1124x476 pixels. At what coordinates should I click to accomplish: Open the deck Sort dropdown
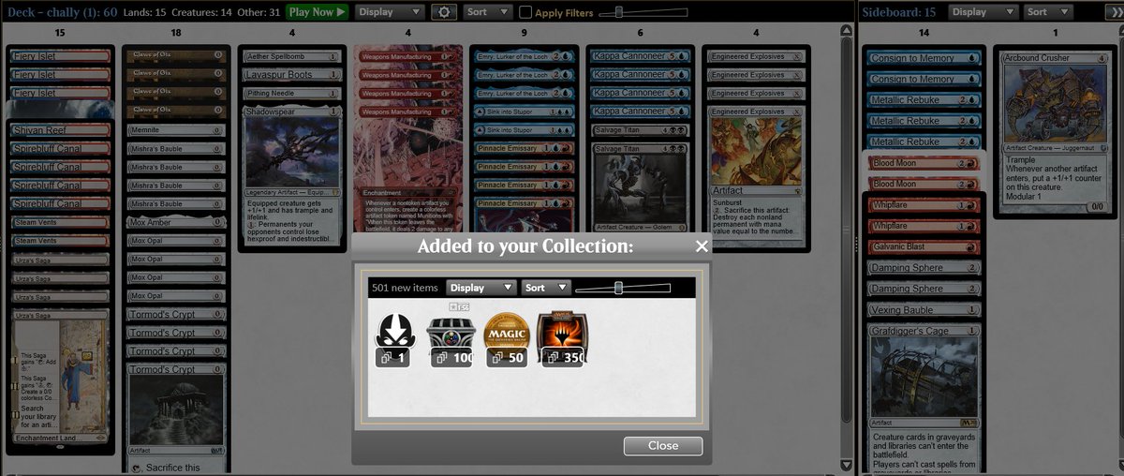coord(488,12)
